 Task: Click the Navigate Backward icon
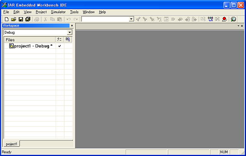point(187,19)
